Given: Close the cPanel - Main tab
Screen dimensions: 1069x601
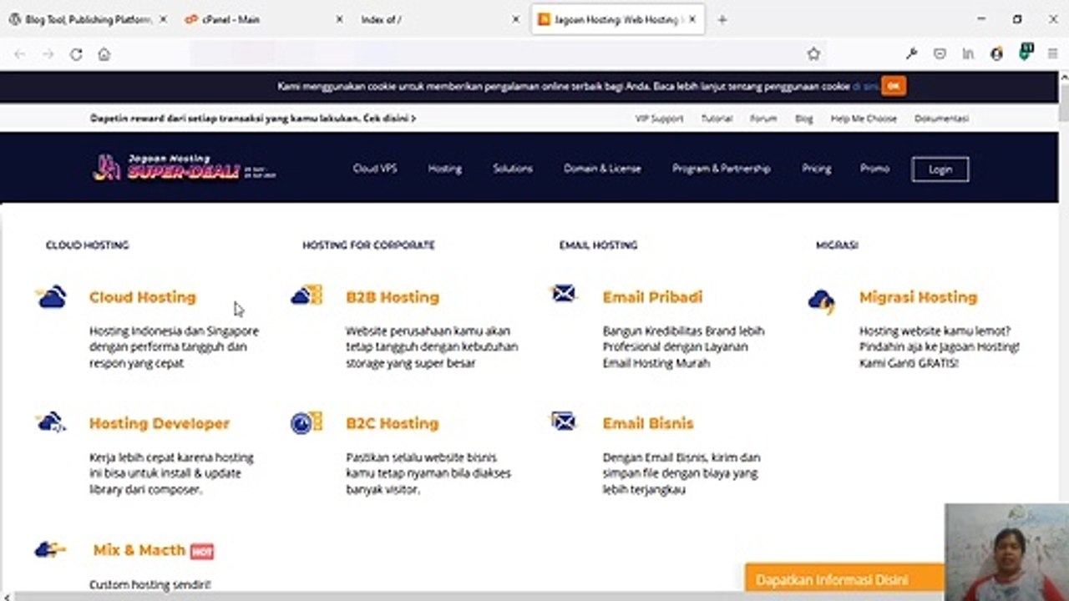Looking at the screenshot, I should pyautogui.click(x=339, y=20).
